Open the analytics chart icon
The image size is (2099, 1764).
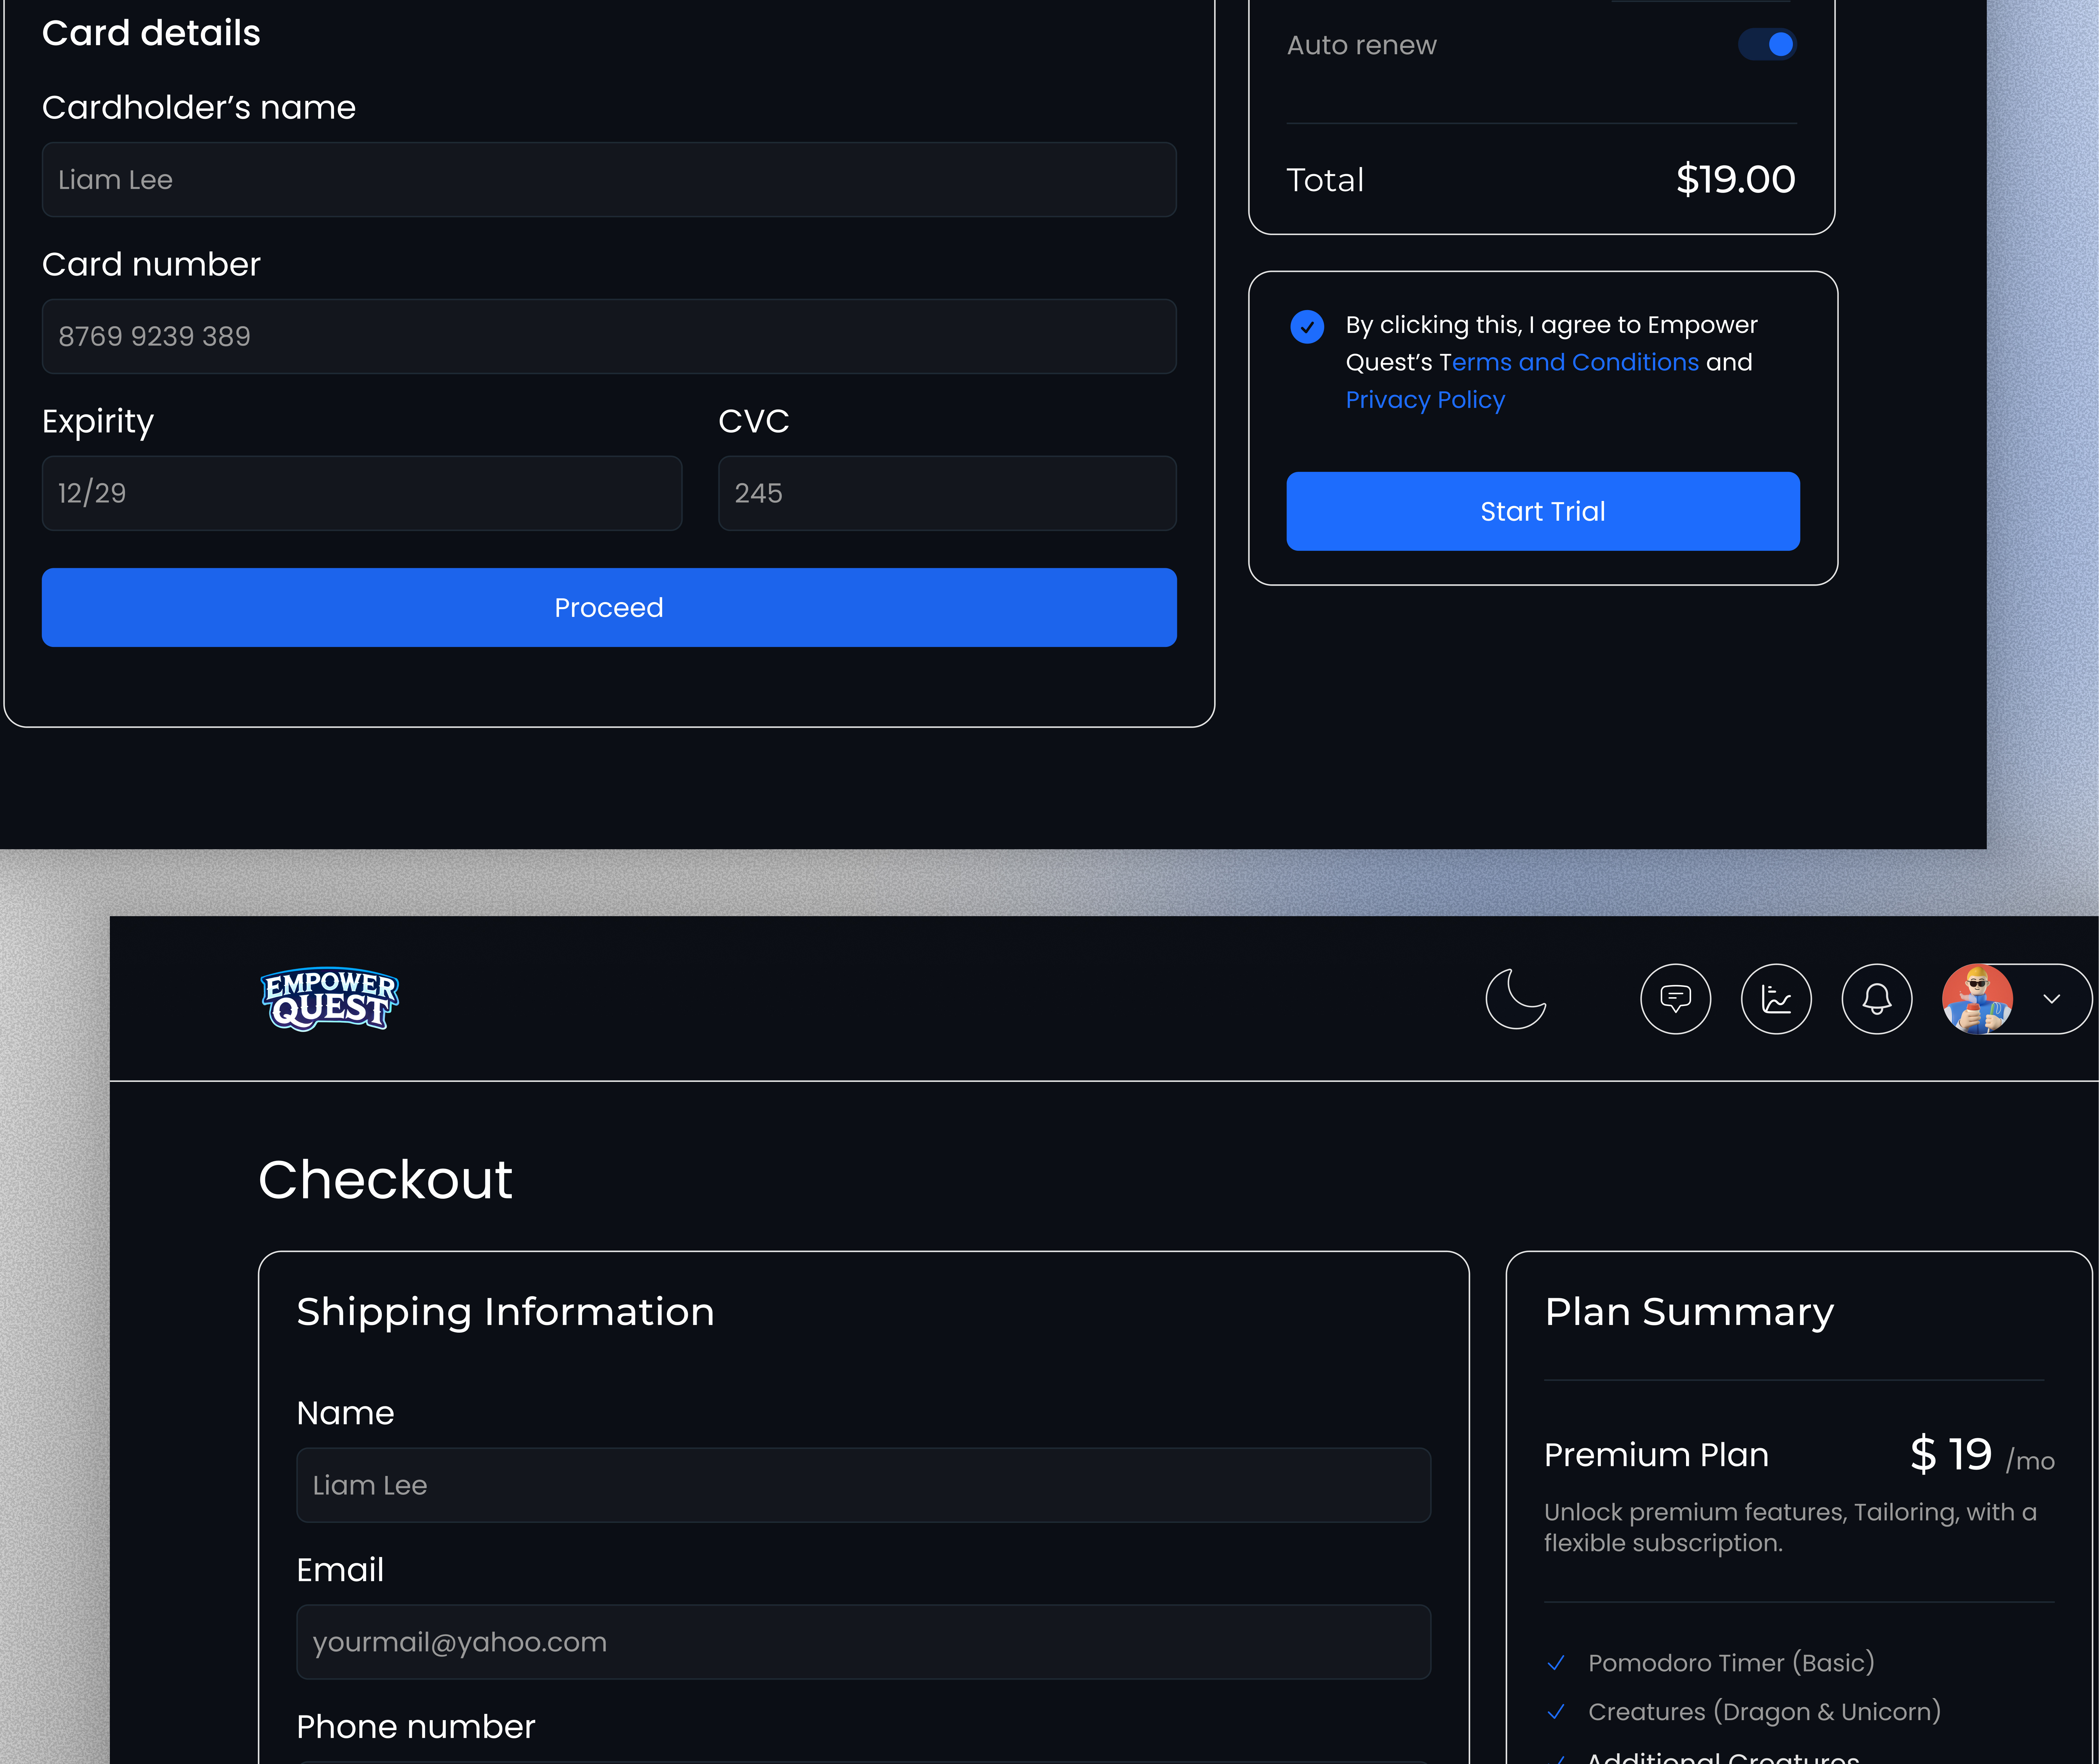click(1776, 998)
